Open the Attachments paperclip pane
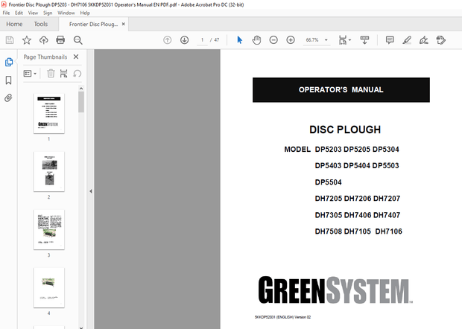Viewport: 462px width, 329px height. (x=8, y=98)
